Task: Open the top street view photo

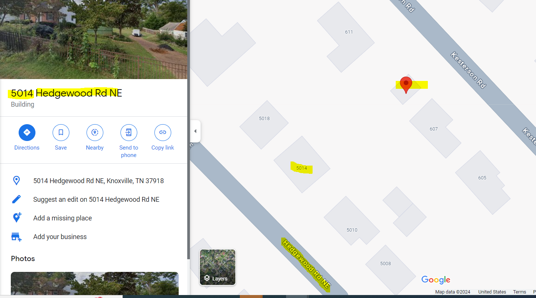Action: (94, 40)
